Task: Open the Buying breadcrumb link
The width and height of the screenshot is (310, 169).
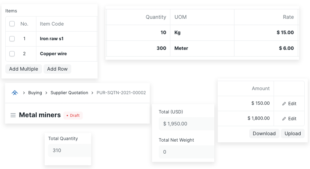Action: (x=35, y=93)
